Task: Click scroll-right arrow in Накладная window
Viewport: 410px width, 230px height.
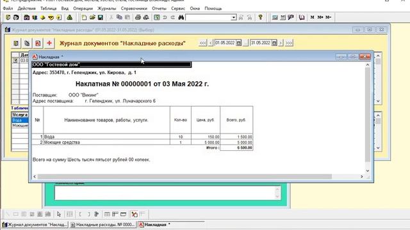Action: [361, 176]
